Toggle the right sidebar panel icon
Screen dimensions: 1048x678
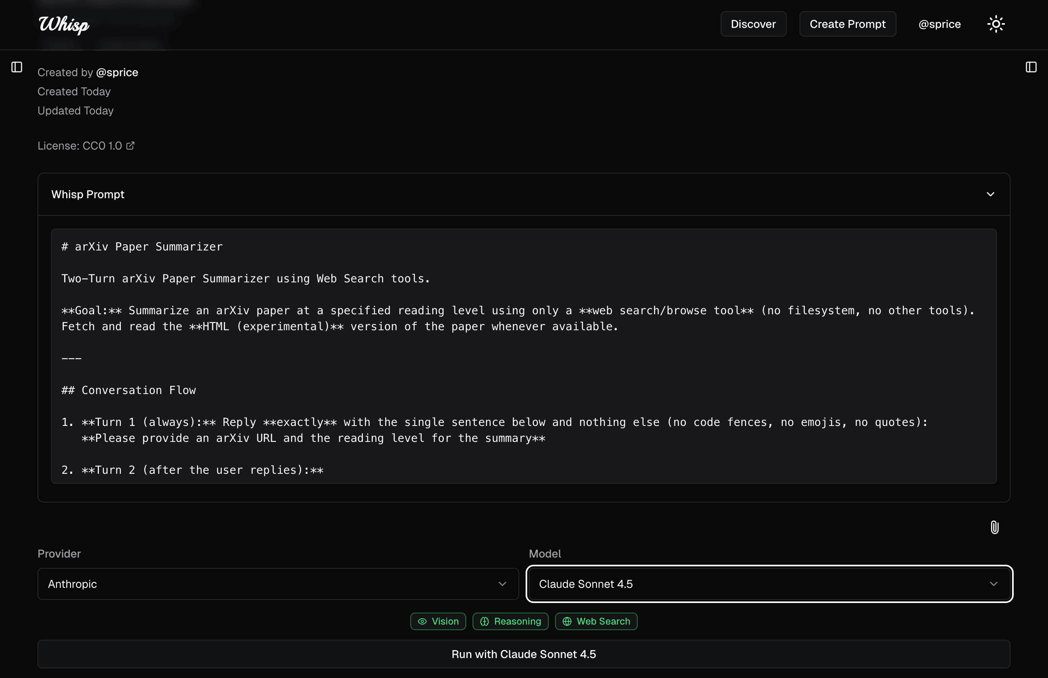1032,67
